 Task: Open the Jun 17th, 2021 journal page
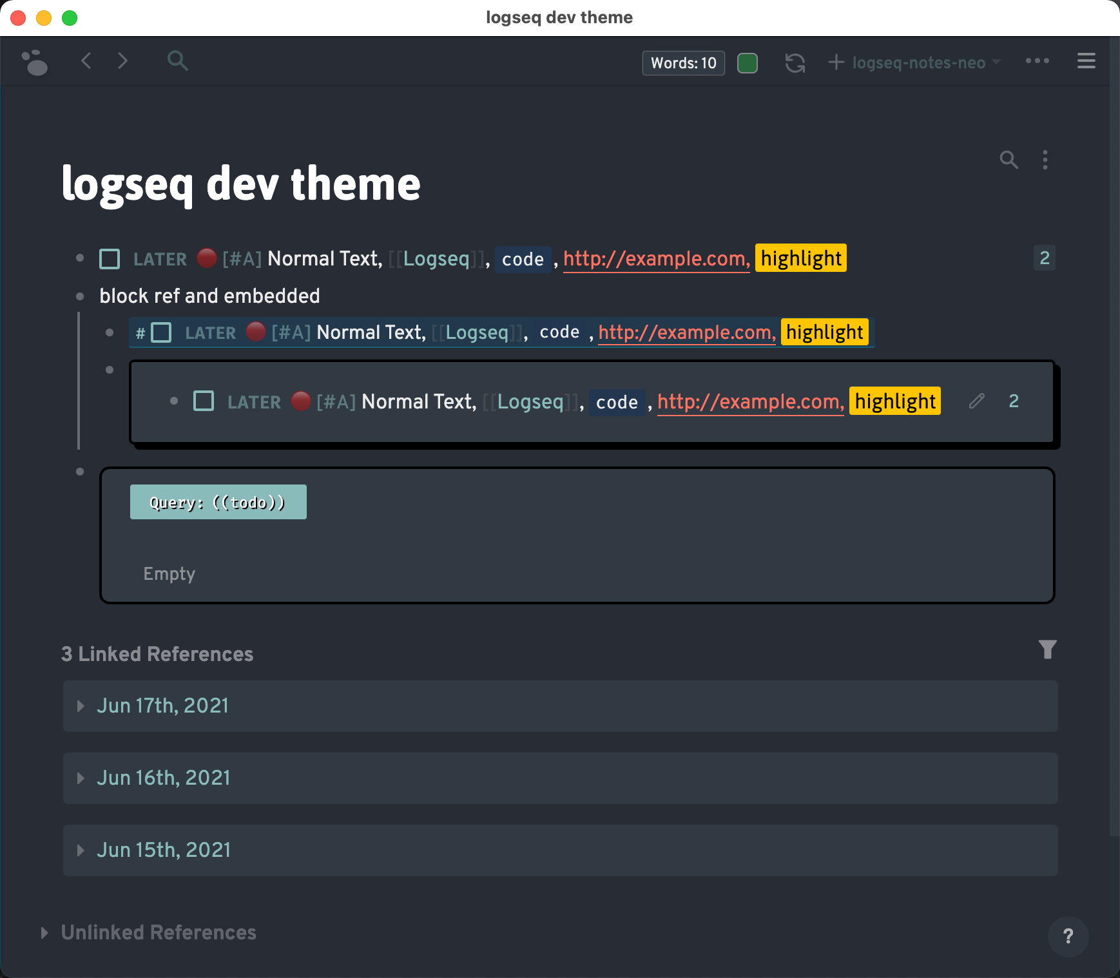pos(162,706)
